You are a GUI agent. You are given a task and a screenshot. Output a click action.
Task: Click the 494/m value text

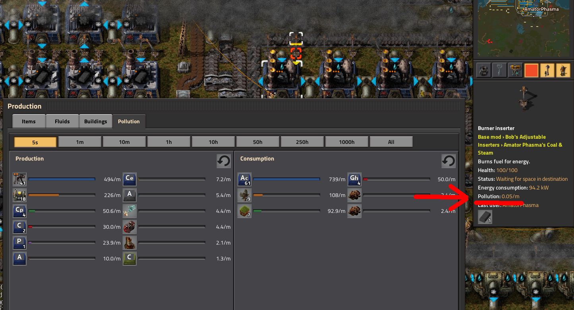112,179
